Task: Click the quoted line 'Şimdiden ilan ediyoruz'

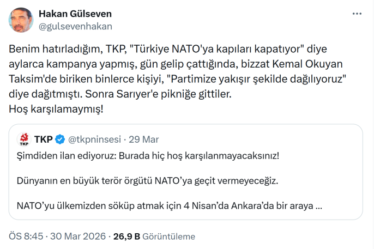Action: 148,156
